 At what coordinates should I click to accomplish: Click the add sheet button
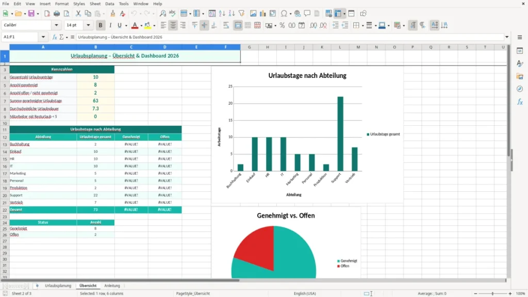coord(37,286)
